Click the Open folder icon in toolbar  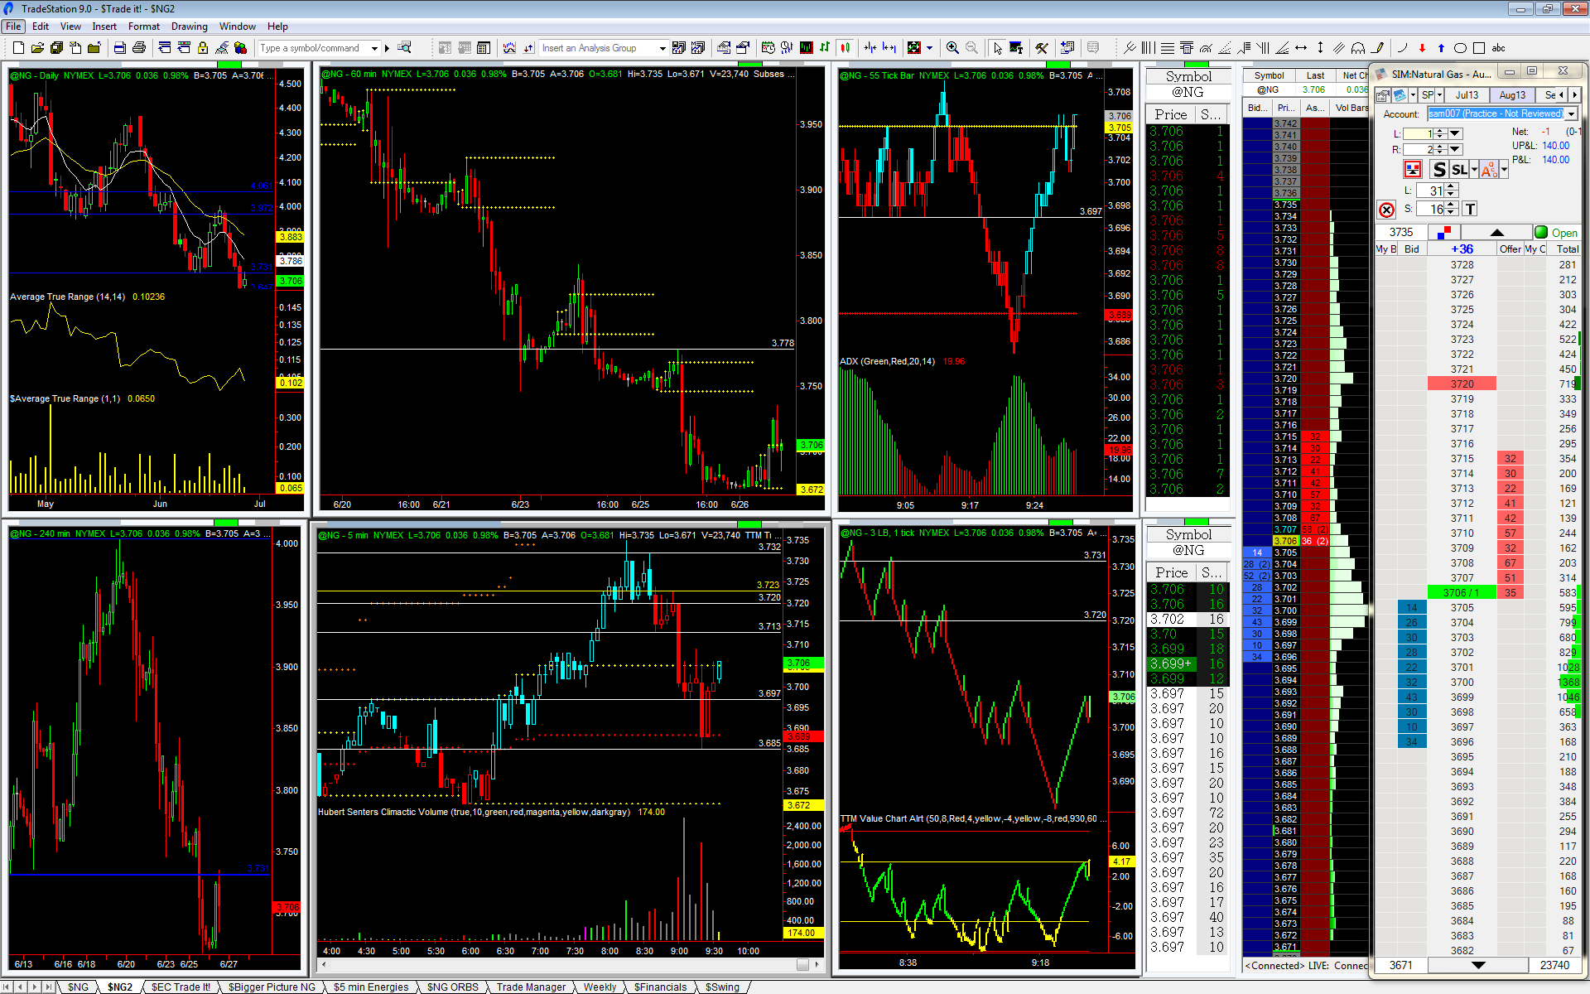point(37,48)
